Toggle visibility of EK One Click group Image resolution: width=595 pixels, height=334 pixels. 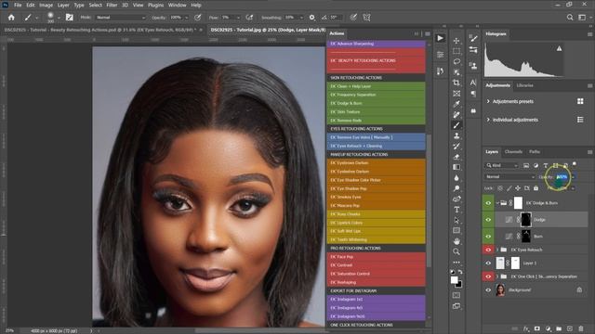coord(488,276)
